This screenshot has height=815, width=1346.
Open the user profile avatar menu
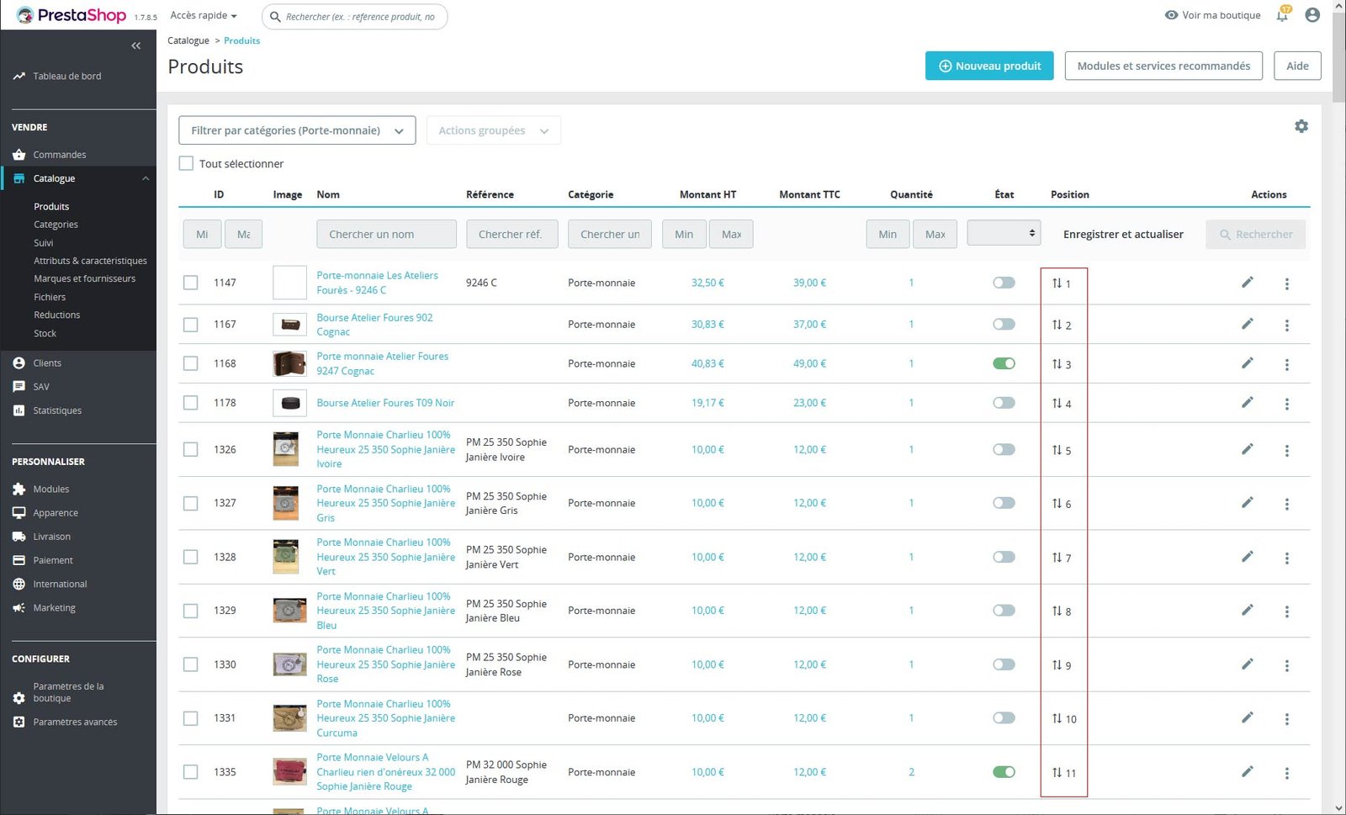1312,15
